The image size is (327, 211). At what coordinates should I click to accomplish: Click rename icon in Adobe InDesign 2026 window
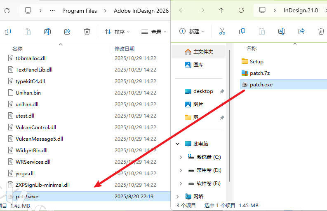point(47,32)
